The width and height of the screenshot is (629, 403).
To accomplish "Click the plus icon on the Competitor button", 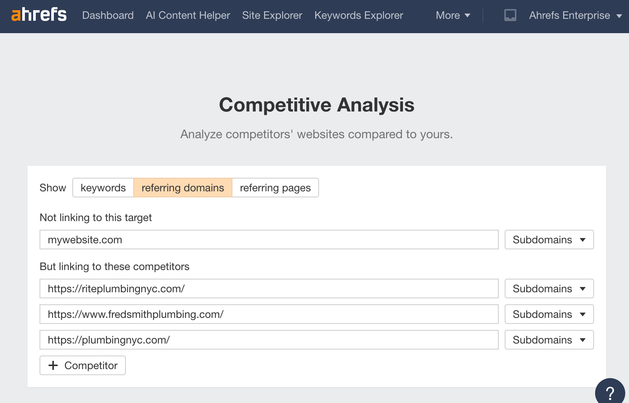I will [53, 365].
